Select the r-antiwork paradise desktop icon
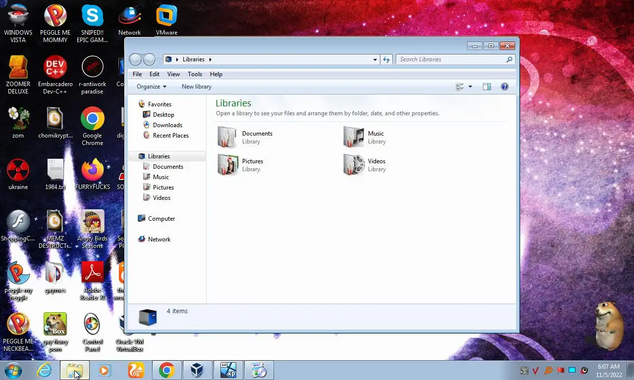Image resolution: width=634 pixels, height=380 pixels. coord(93,75)
